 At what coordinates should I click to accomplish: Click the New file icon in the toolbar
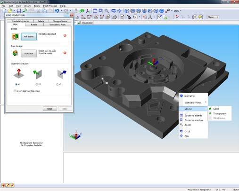click(x=4, y=11)
